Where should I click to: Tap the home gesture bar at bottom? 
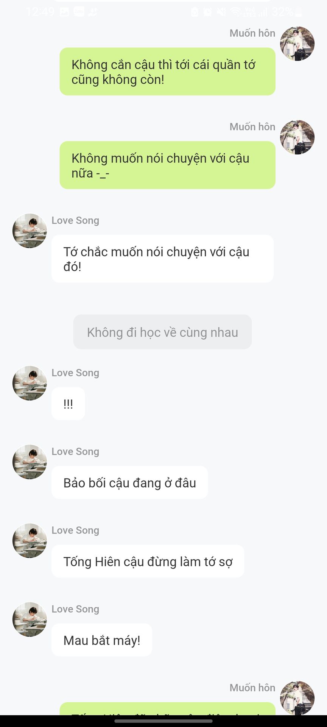tap(163, 721)
